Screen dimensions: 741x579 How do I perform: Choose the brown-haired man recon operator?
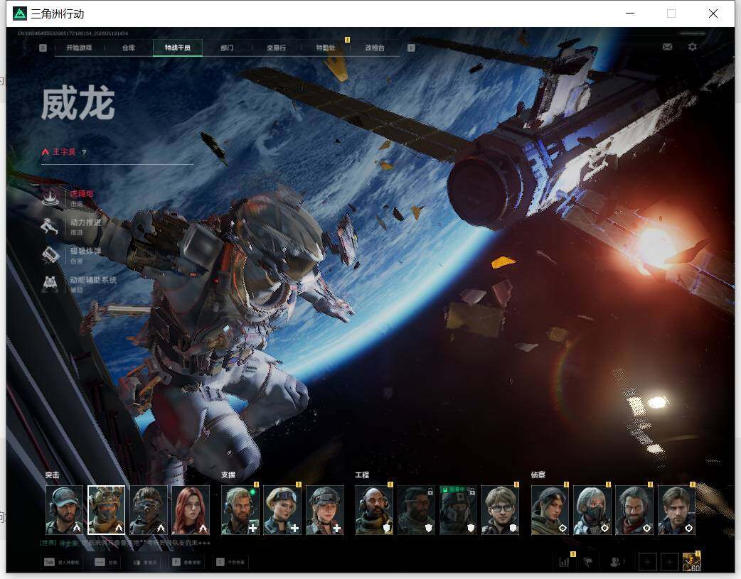[x=677, y=510]
